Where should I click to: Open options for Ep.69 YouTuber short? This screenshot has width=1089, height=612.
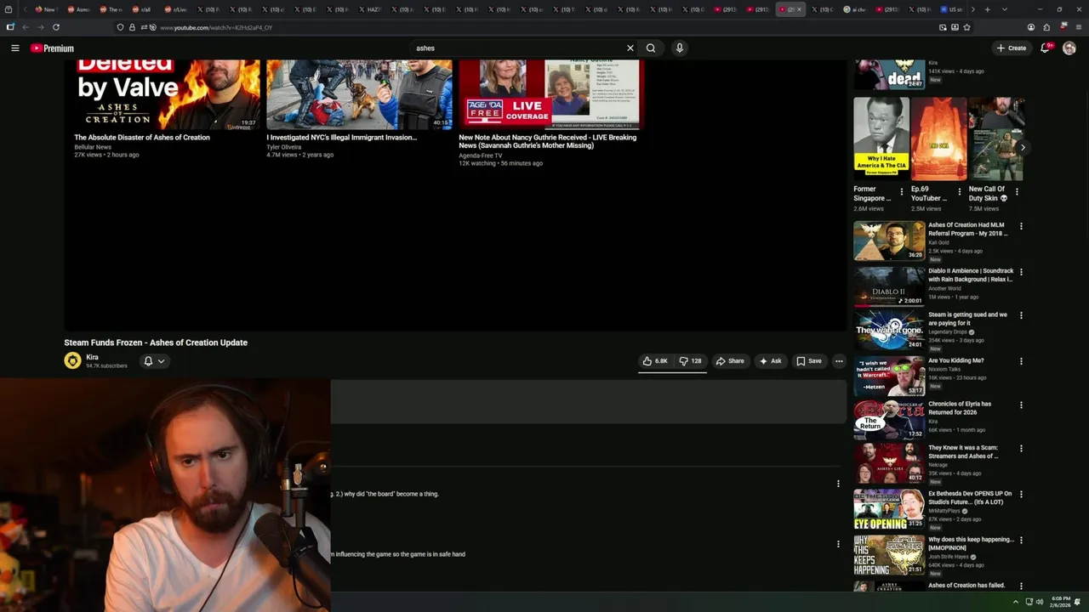coord(959,191)
